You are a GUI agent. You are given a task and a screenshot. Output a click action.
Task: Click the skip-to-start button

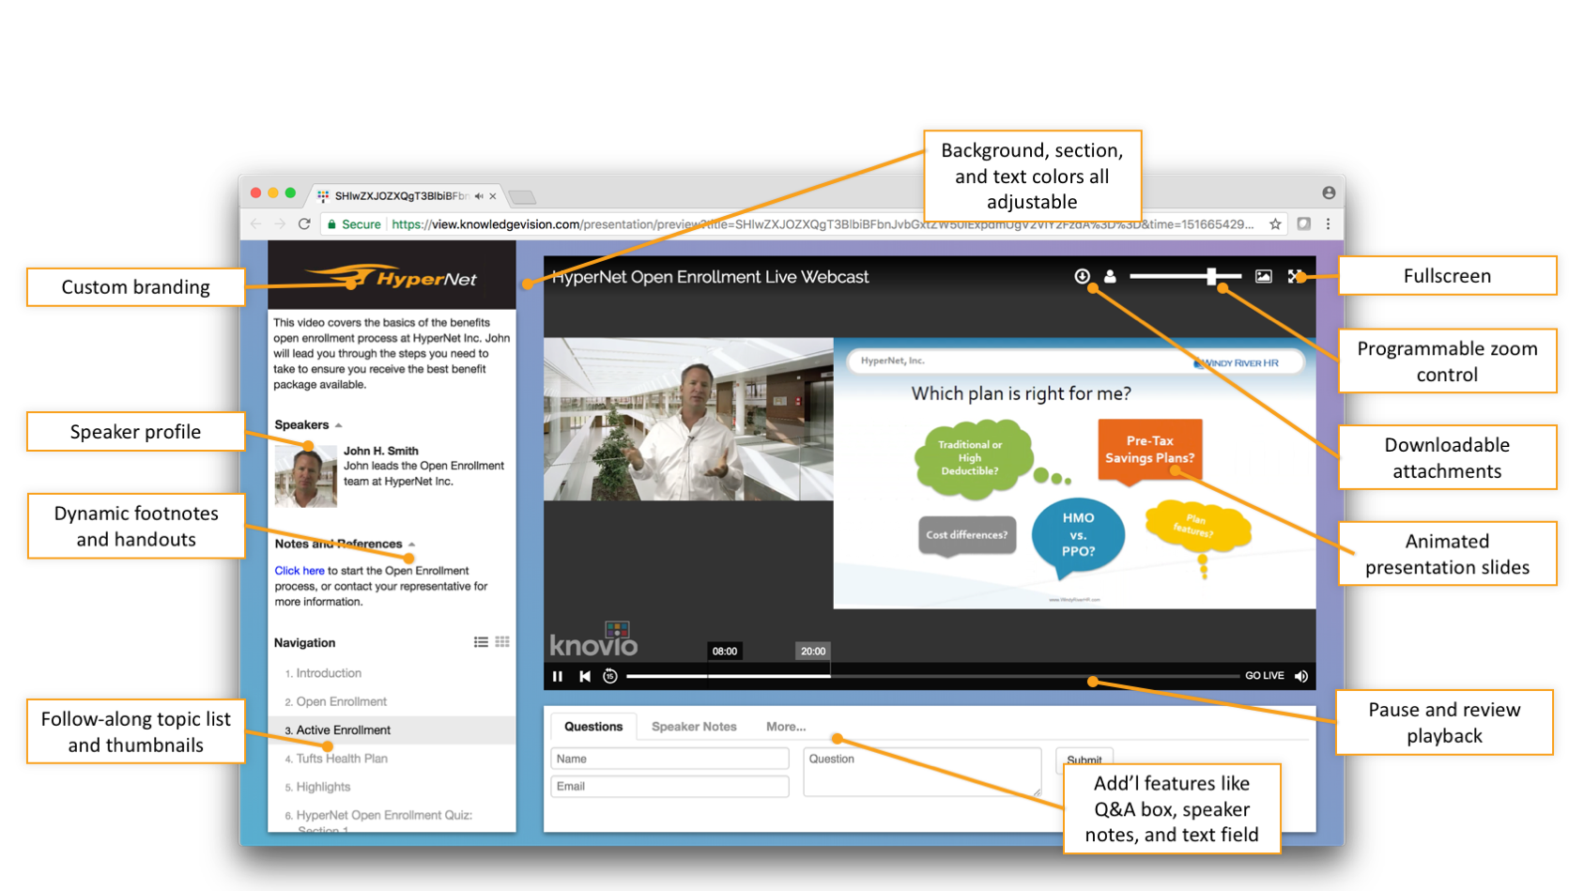coord(585,676)
